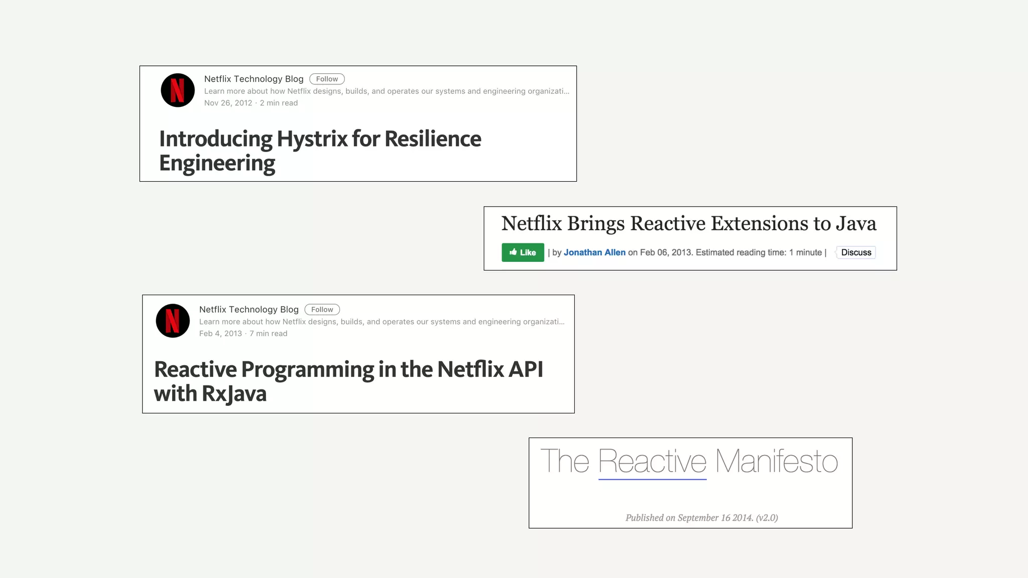Click the Netflix logo beside the Hystrix post

(178, 90)
